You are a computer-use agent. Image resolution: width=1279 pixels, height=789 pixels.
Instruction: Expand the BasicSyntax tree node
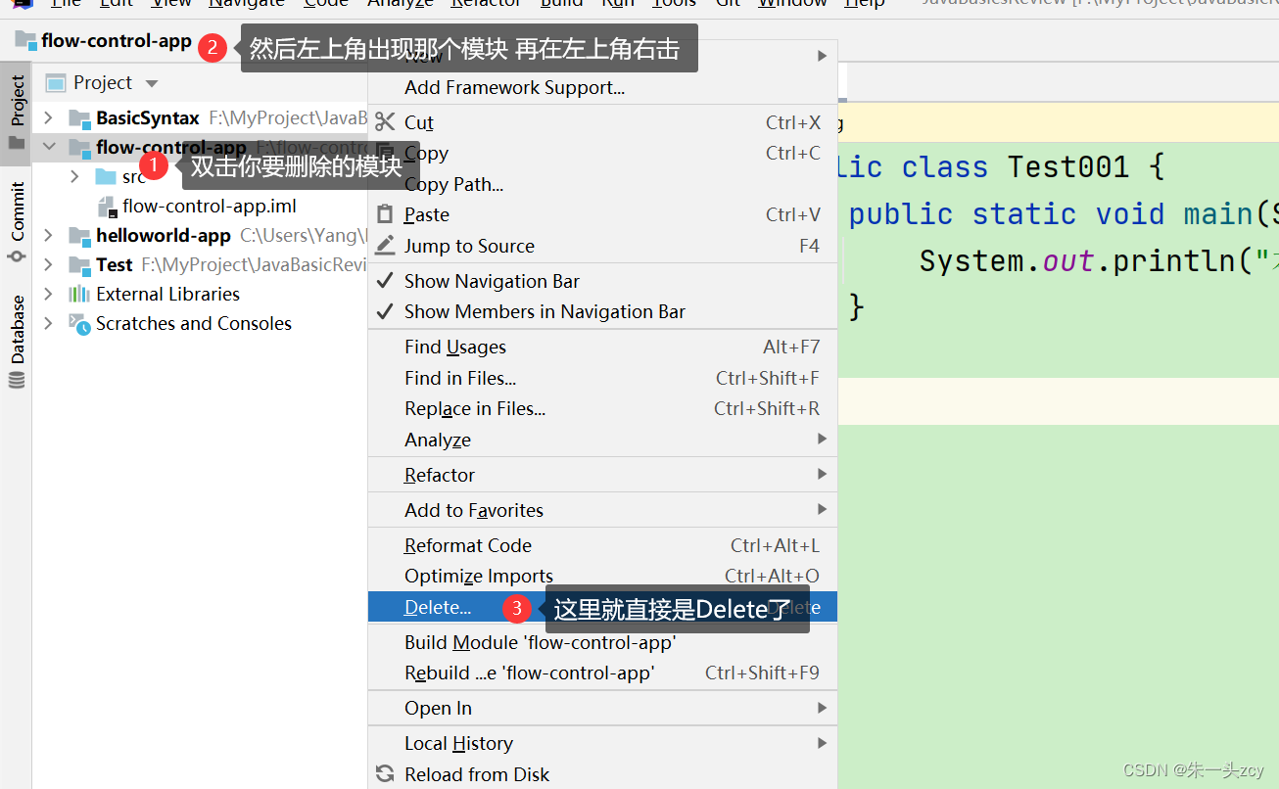48,118
